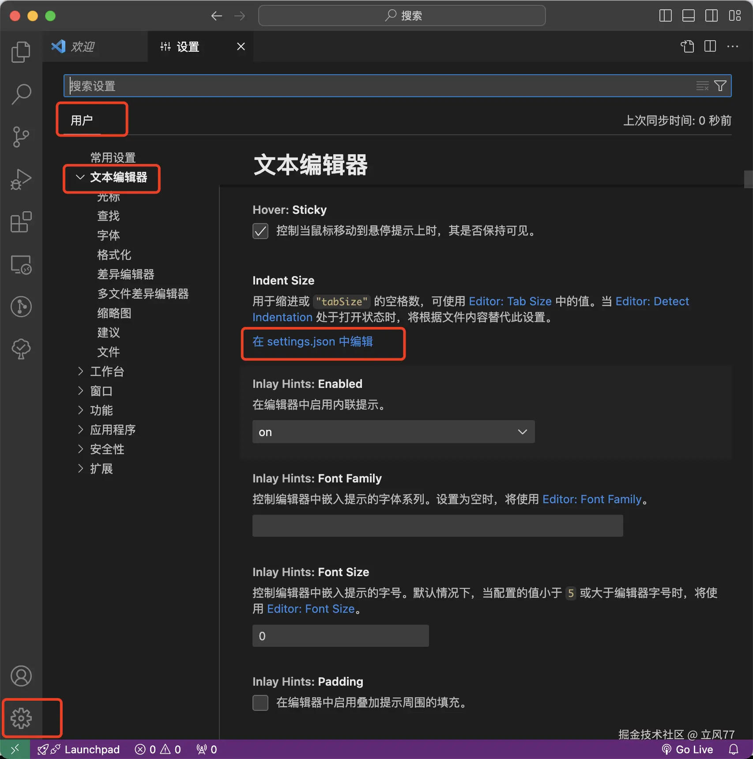Click the ports forwarded status item
The height and width of the screenshot is (759, 753).
click(x=207, y=749)
